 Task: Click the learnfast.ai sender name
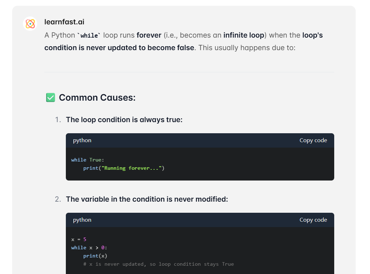pyautogui.click(x=64, y=22)
